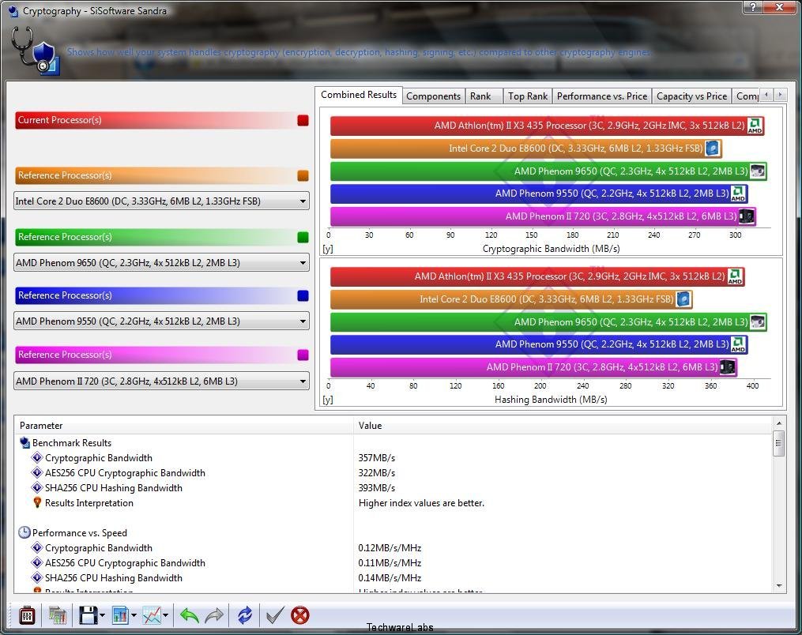802x635 pixels.
Task: Click the floppy disk save icon
Action: point(88,615)
